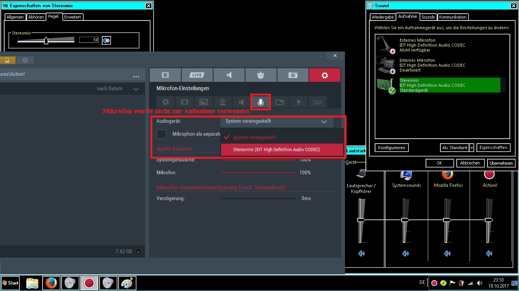This screenshot has width=519, height=291.
Task: Adjust Lautsprecher / Kopfhörer volume slider
Action: tap(361, 221)
